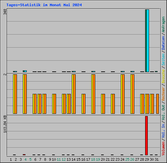The width and height of the screenshot is (167, 163).
Task: Click the 'Besuche' legend label
Action: tap(163, 76)
